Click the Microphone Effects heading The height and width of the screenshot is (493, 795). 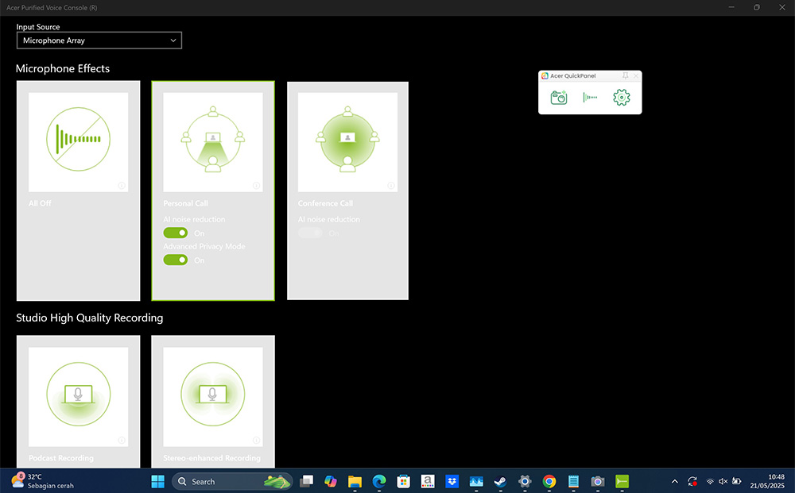[63, 69]
